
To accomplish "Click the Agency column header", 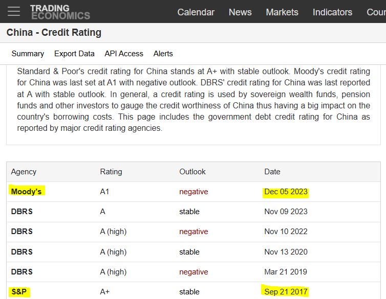I will point(24,172).
